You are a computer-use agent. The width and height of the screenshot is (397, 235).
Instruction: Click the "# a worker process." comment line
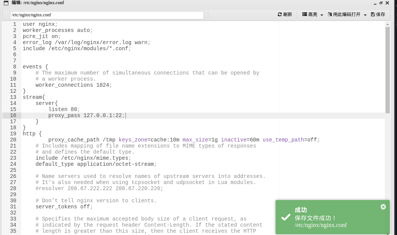tap(66, 79)
